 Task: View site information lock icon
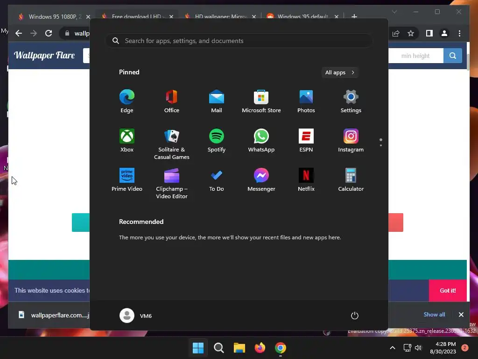tap(67, 33)
